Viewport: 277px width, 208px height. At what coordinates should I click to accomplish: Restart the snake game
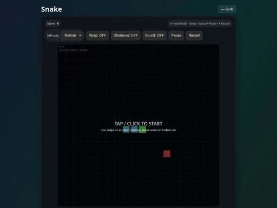coord(194,35)
